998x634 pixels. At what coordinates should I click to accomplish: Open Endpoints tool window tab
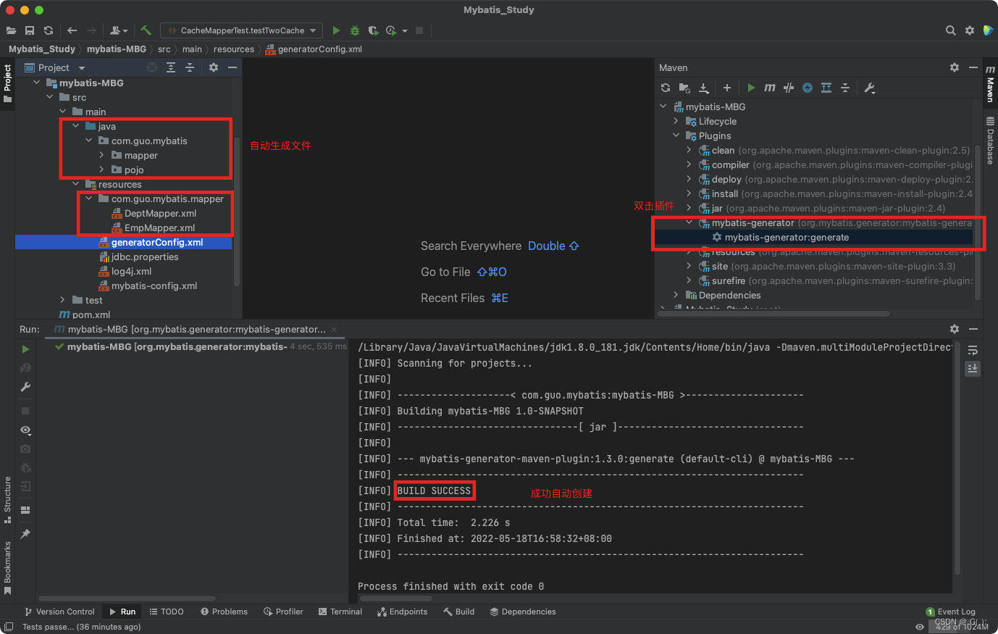coord(402,612)
